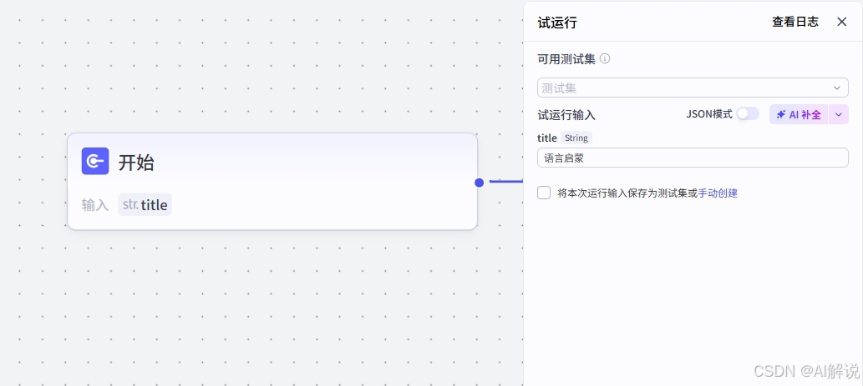Click the title input field containing 语言启蒙

click(x=693, y=158)
